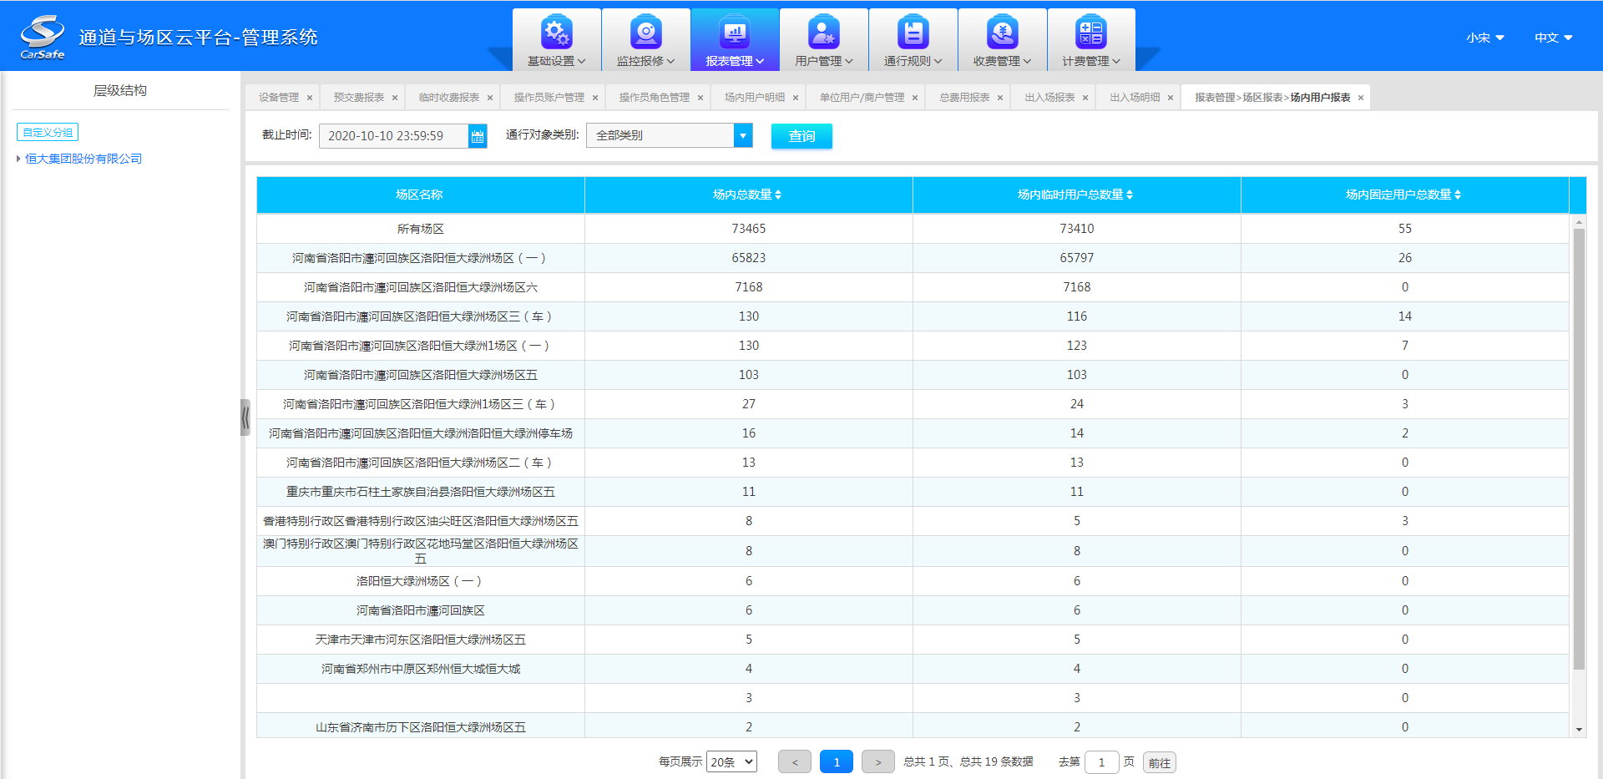Click the 用户管理 user icon
1603x779 pixels.
[823, 33]
